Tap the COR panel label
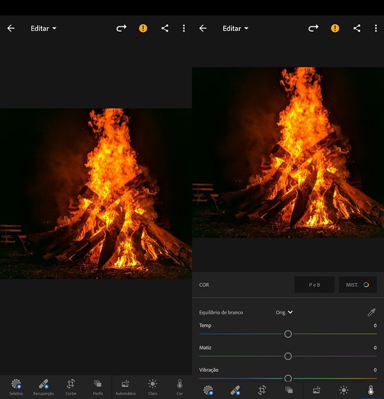 (x=204, y=285)
